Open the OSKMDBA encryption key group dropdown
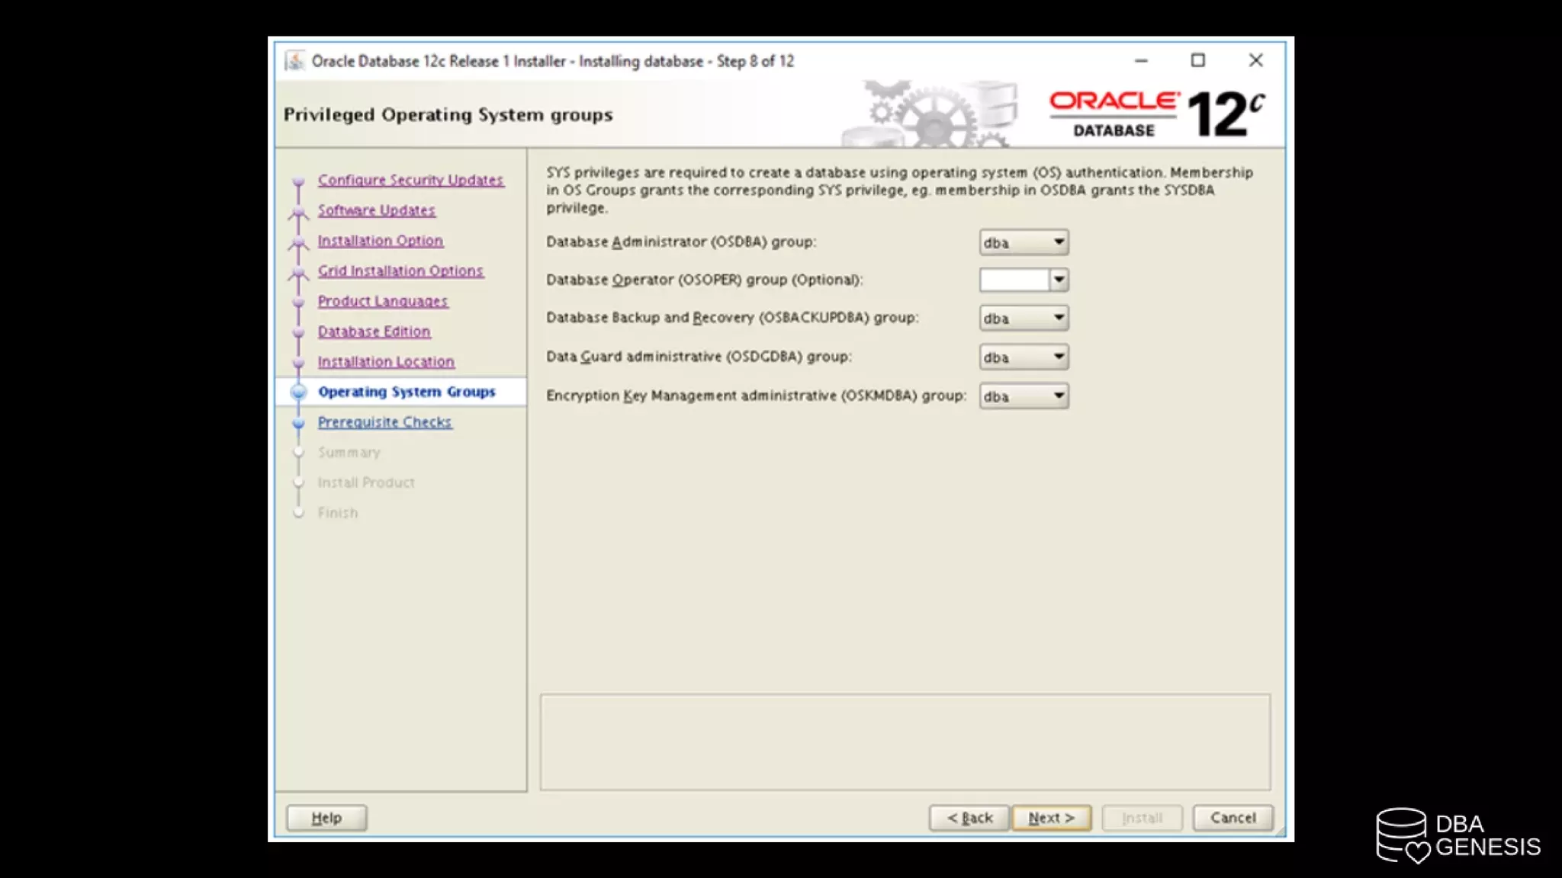This screenshot has width=1562, height=878. (x=1024, y=396)
